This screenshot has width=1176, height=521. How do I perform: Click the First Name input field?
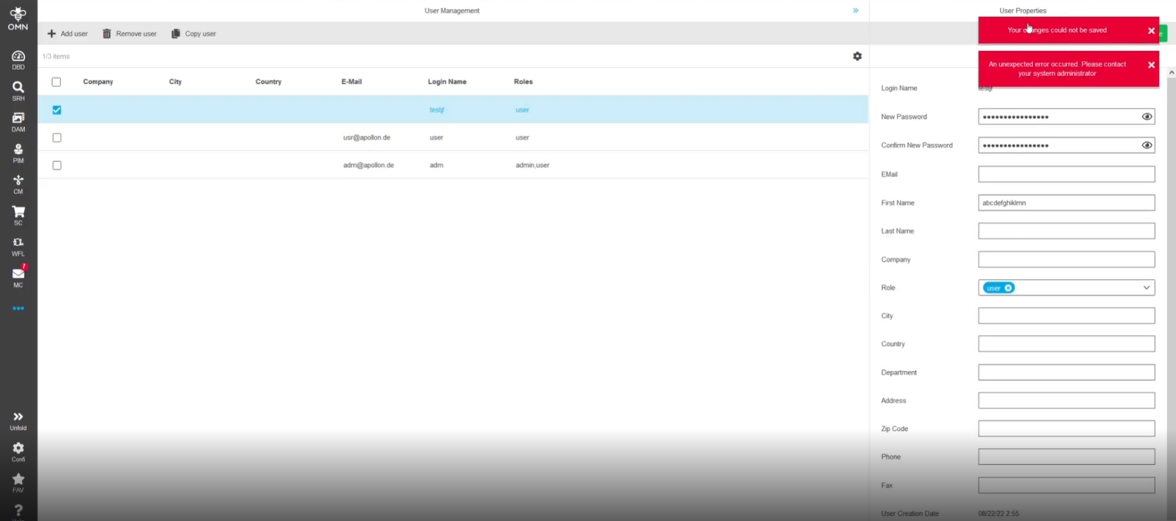pos(1065,203)
